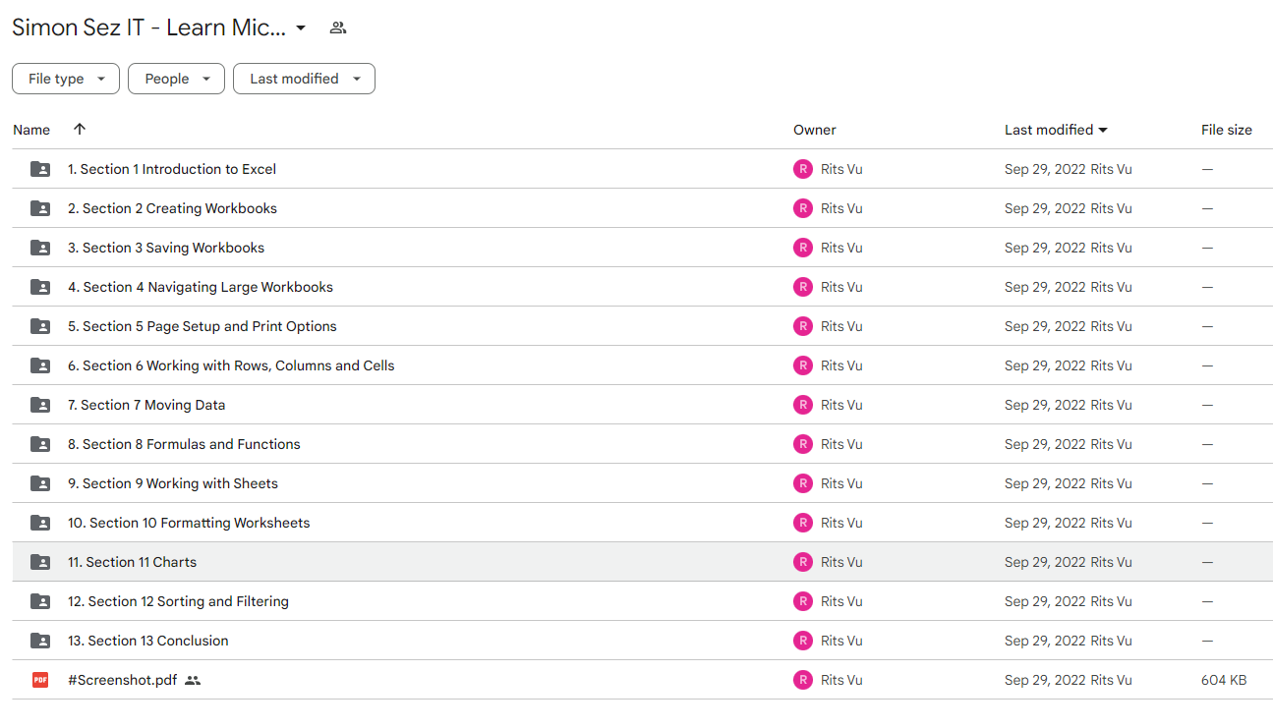Select folder icon for Section 12 Sorting and Filtering

pos(40,601)
